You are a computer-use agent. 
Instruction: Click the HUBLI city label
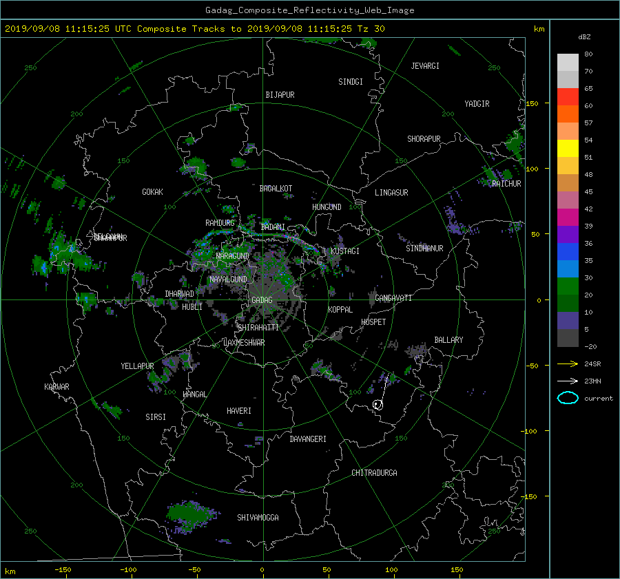(192, 307)
